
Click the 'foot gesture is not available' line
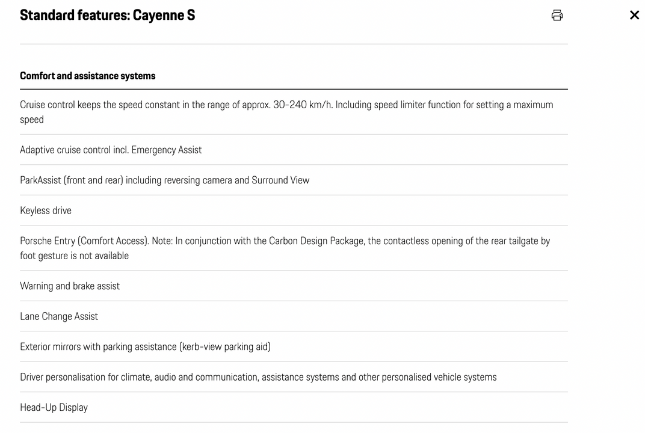point(75,256)
